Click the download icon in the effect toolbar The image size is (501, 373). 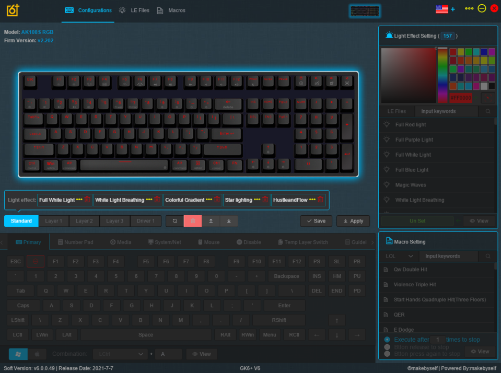pos(229,221)
